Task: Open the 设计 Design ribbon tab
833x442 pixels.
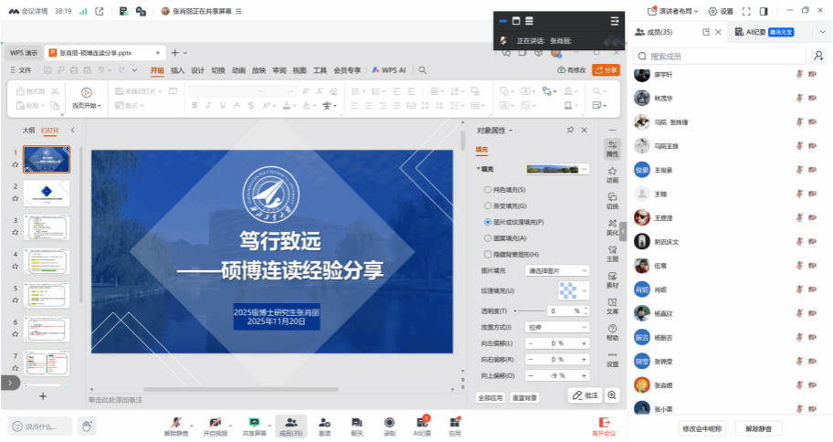Action: point(197,69)
